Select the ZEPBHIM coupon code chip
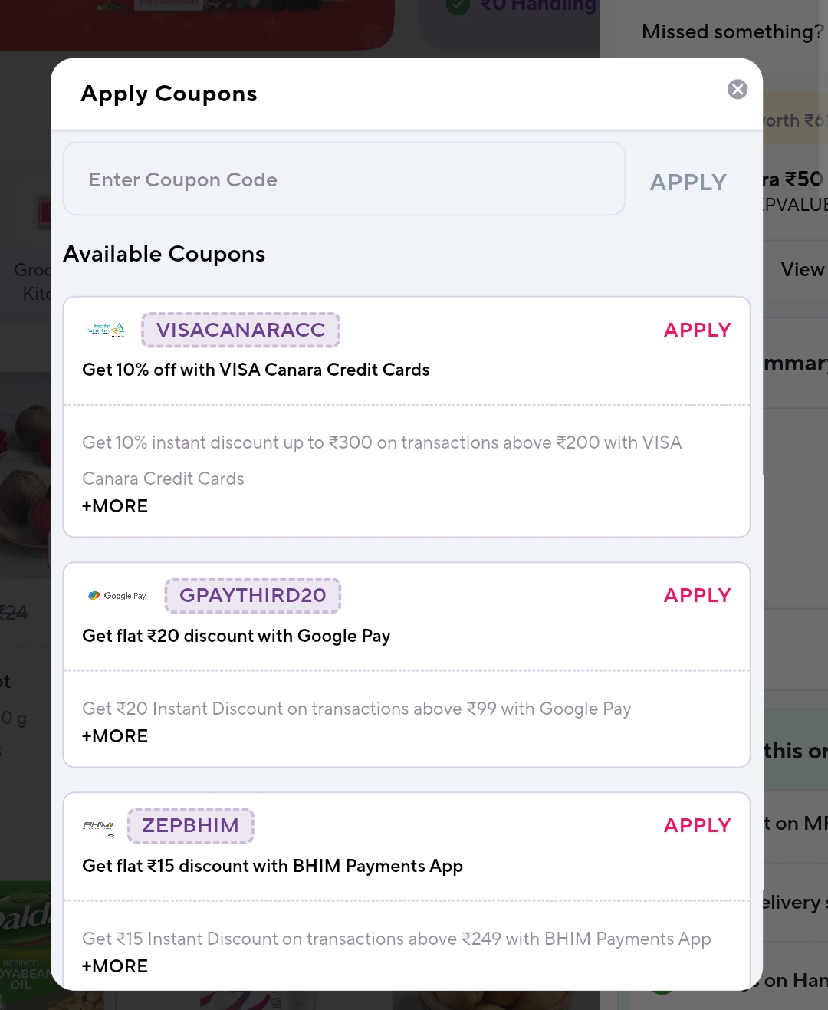Screen dimensions: 828x1010 (x=190, y=825)
